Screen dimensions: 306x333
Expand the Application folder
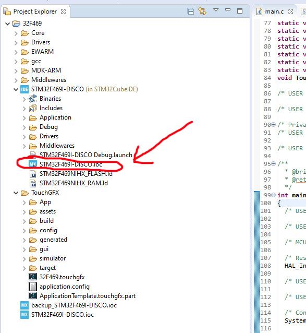(x=24, y=118)
